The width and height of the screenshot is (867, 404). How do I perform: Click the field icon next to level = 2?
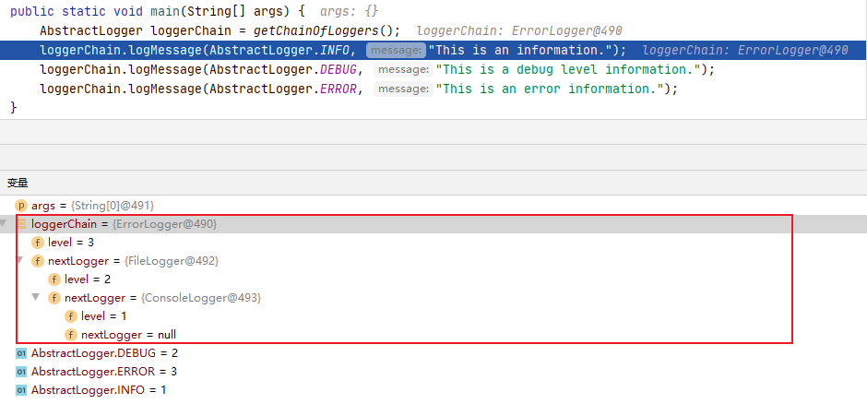[x=54, y=279]
